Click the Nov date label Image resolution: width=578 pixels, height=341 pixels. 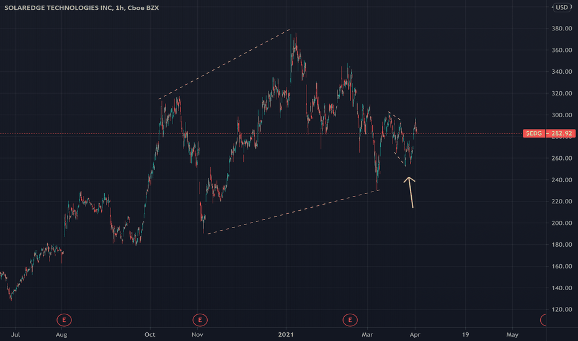click(x=198, y=335)
